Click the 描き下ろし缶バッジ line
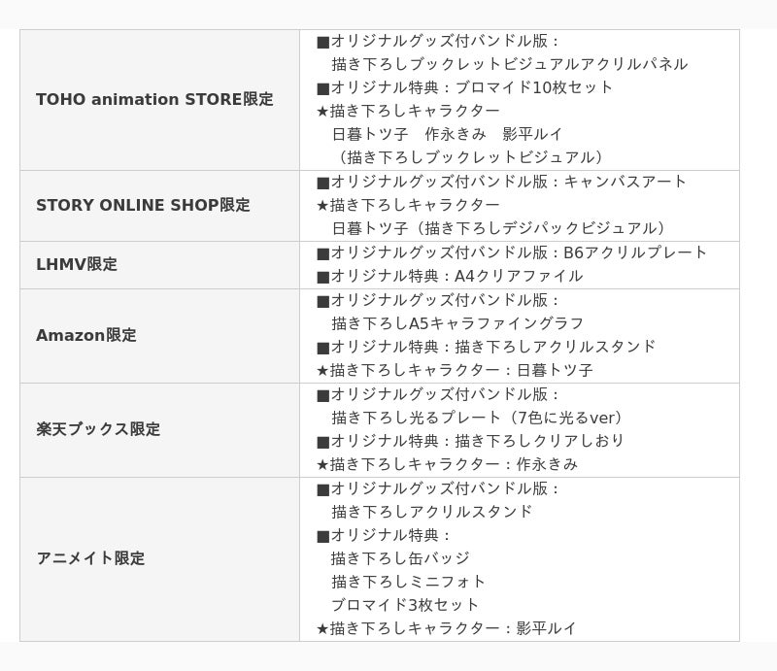777x671 pixels. (x=400, y=558)
